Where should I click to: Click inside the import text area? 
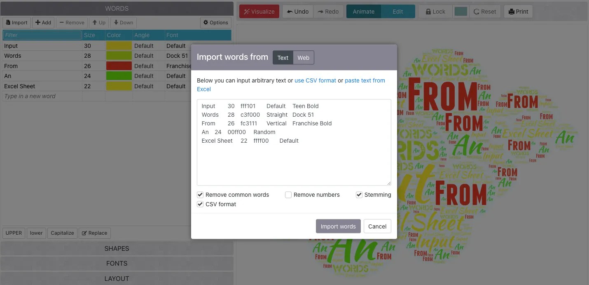coord(294,142)
